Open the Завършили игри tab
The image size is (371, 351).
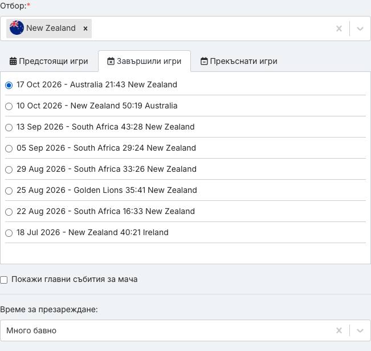[144, 61]
